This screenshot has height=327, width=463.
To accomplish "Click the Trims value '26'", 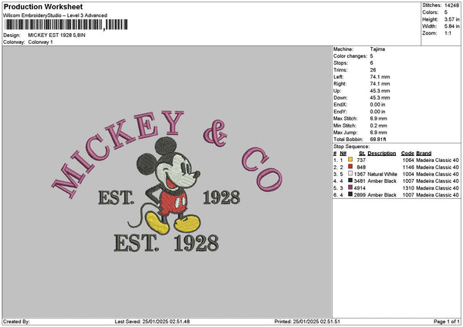I will click(373, 70).
